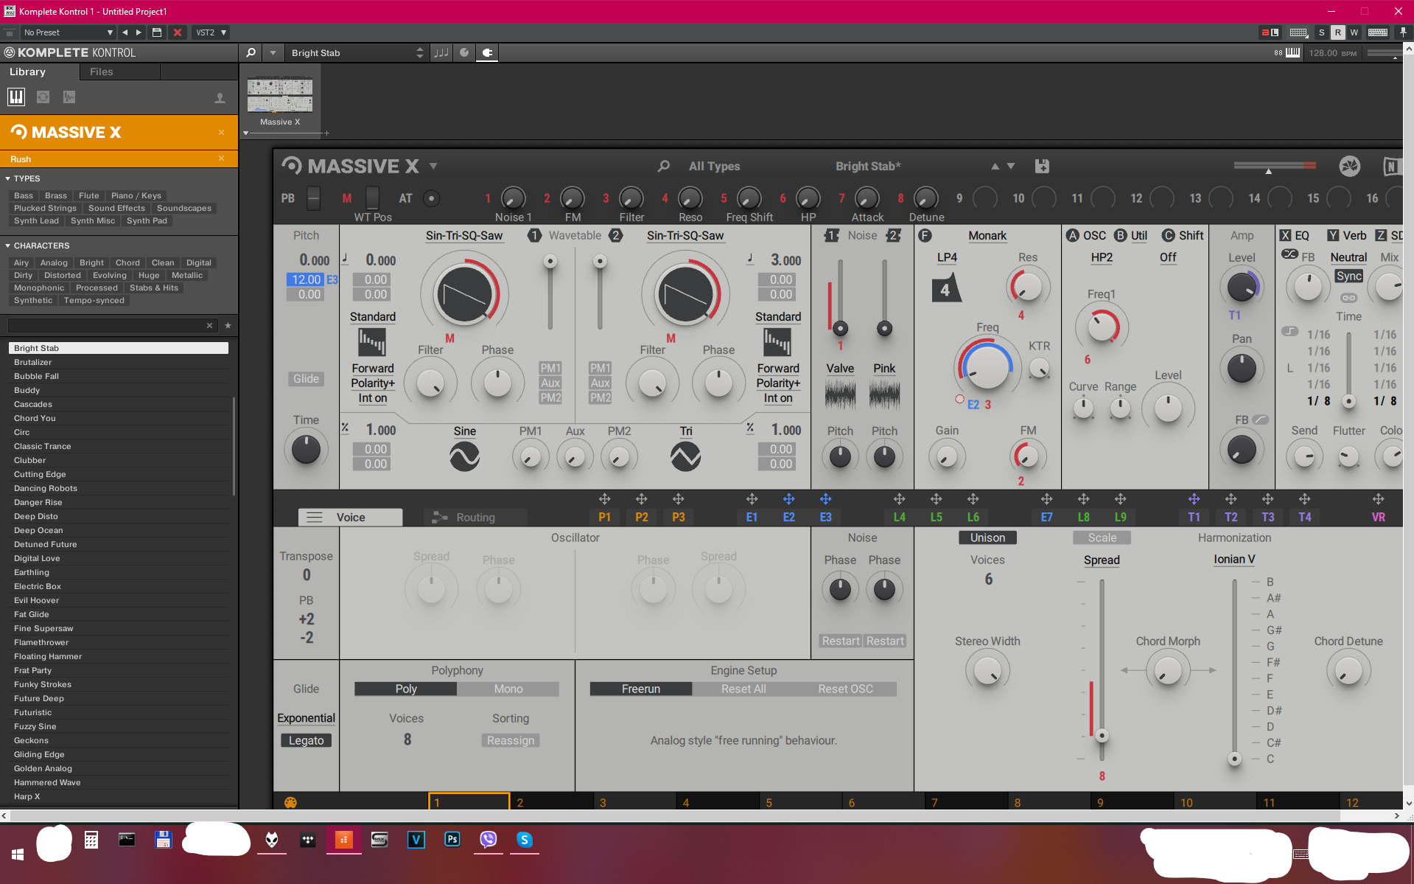Click the Pink noise waveform
Viewport: 1414px width, 884px height.
point(884,394)
